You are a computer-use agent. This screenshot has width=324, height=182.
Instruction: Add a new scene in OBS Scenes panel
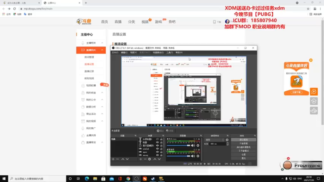(113, 159)
